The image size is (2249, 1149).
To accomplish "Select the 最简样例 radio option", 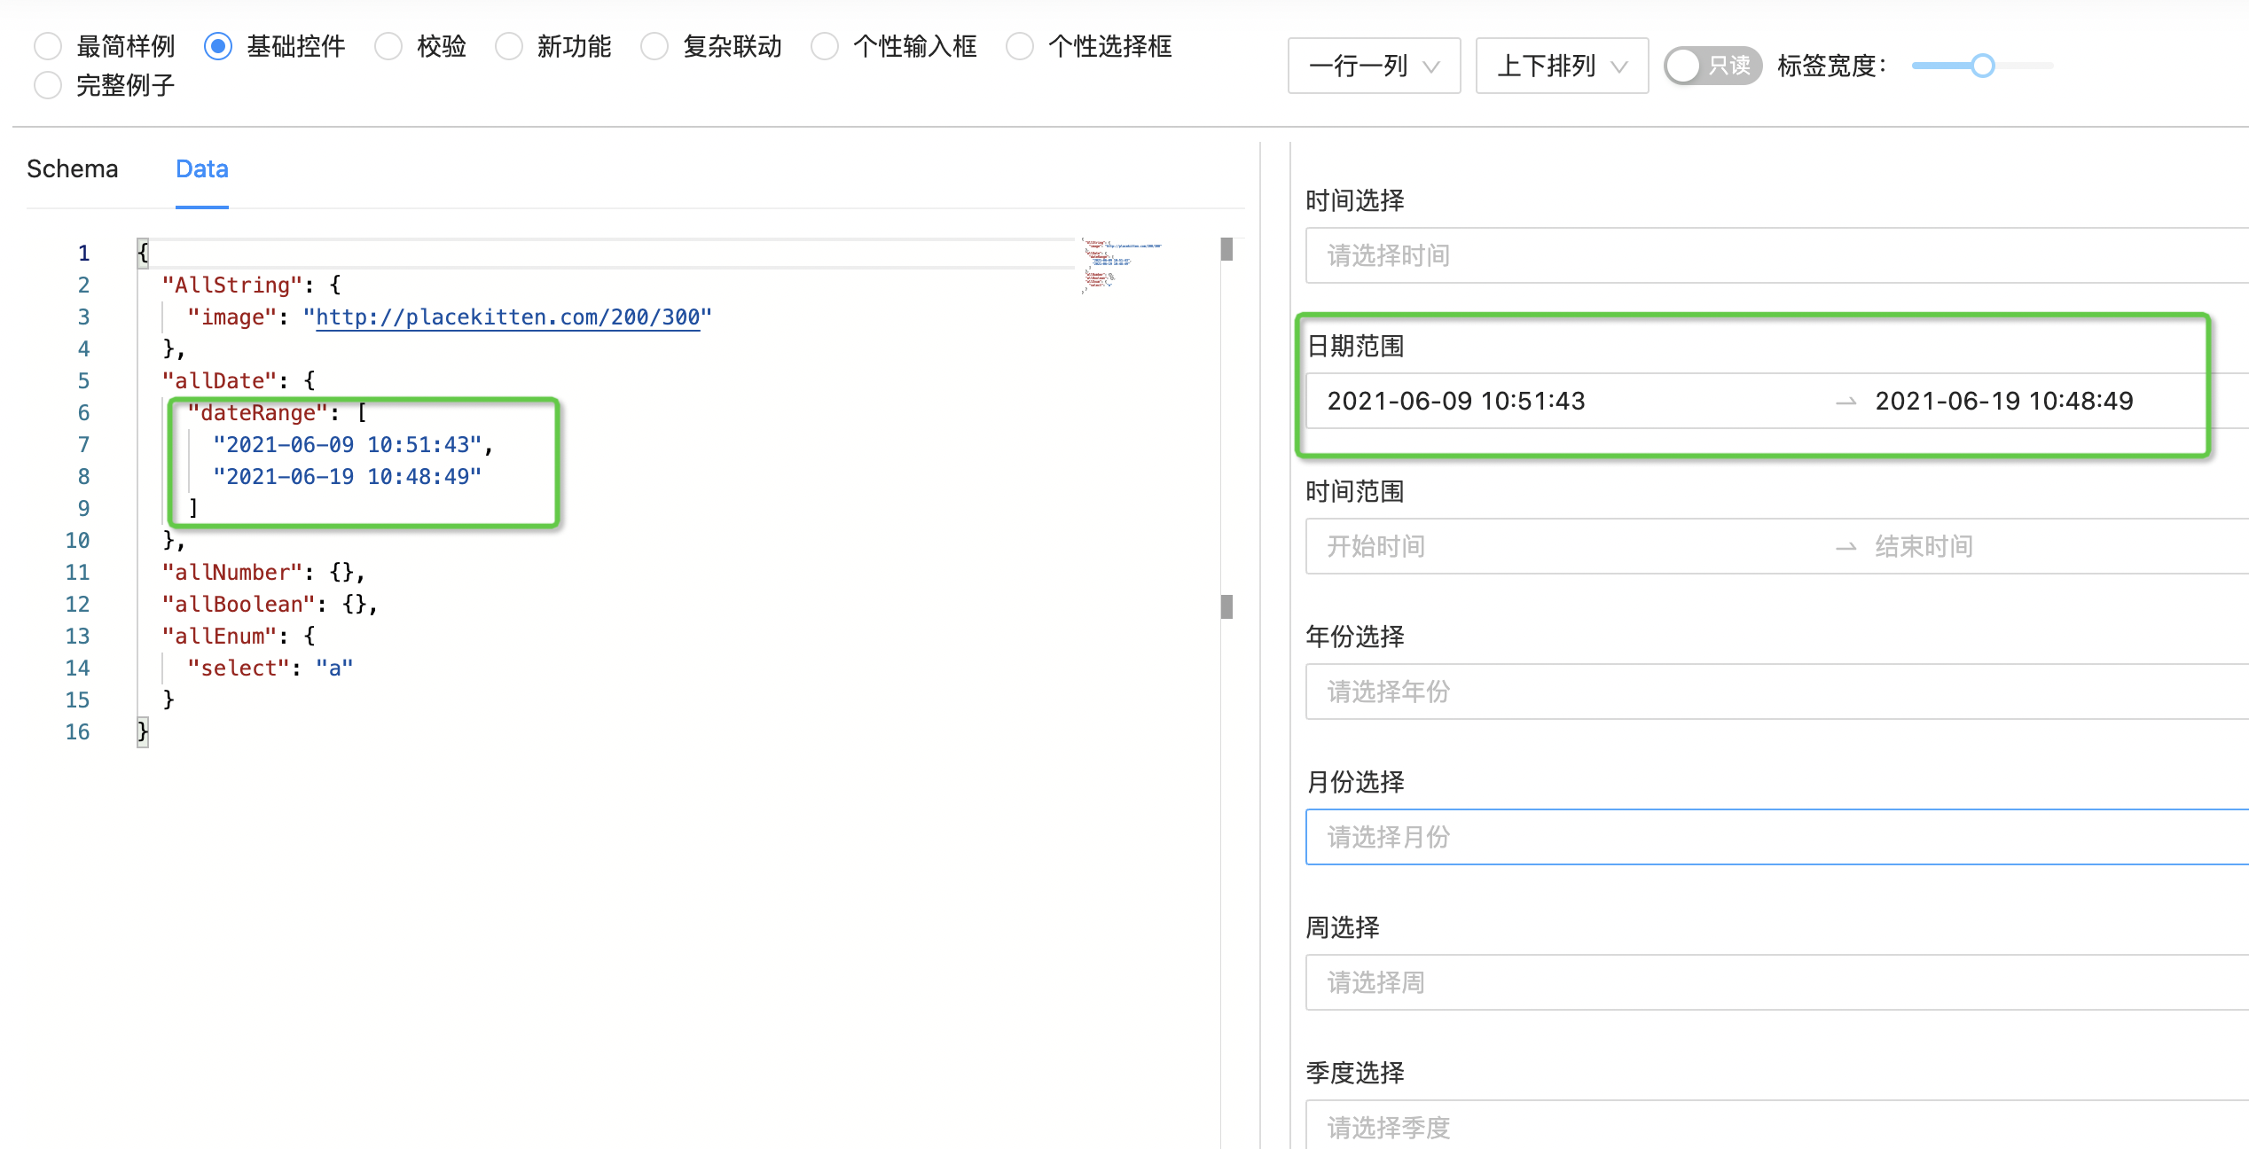I will click(48, 45).
